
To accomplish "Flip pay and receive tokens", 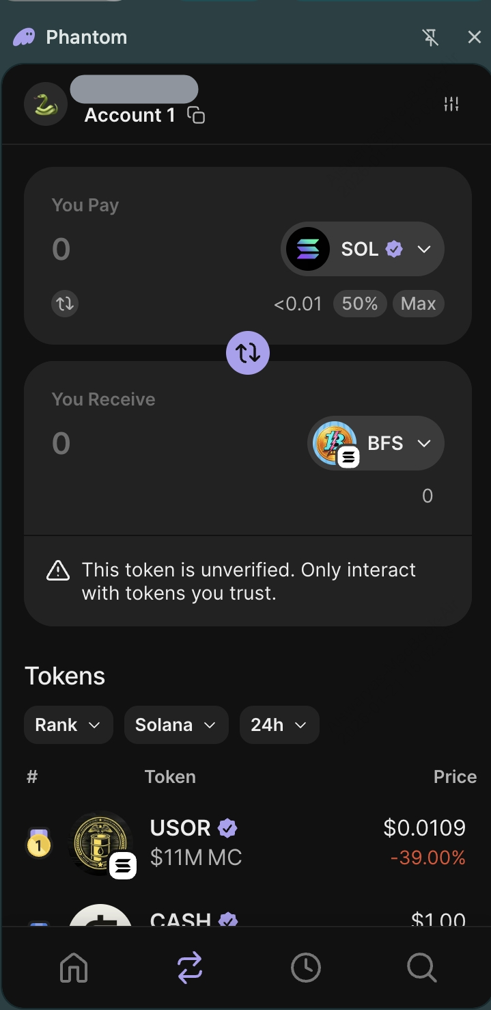I will [x=248, y=353].
